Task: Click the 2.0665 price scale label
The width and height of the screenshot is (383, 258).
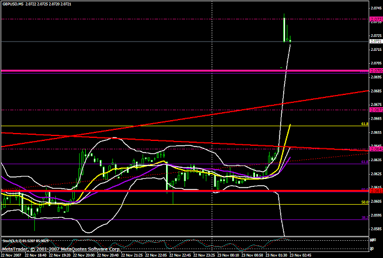Action: point(376,118)
